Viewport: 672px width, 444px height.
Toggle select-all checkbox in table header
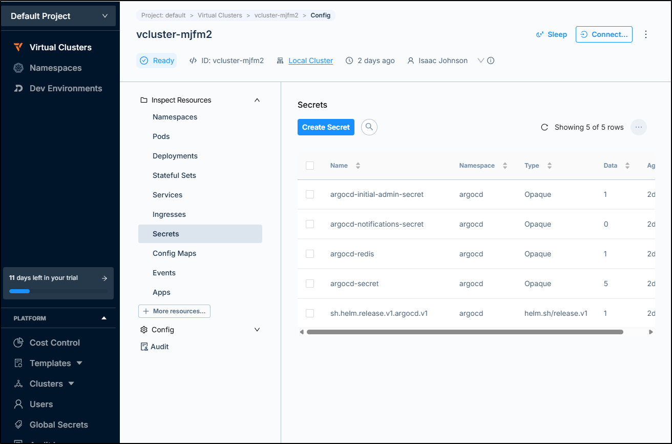(x=310, y=166)
